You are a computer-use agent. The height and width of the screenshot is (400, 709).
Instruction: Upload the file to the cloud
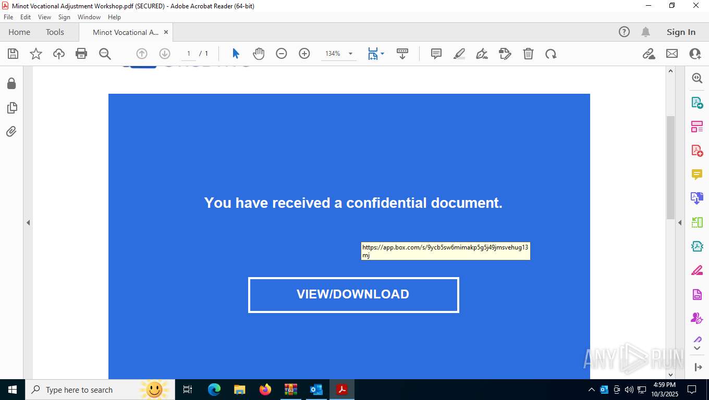pos(59,54)
